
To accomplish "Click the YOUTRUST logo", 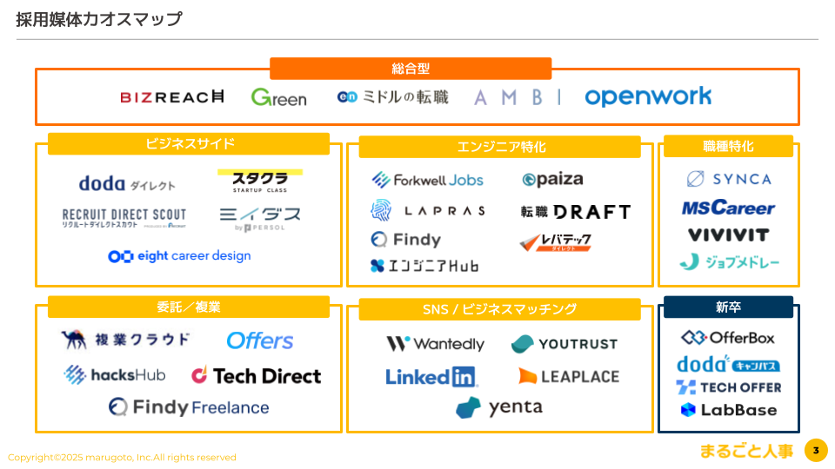I will click(564, 344).
